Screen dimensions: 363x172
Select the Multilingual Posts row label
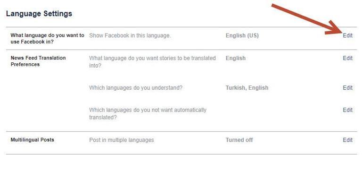coord(33,140)
